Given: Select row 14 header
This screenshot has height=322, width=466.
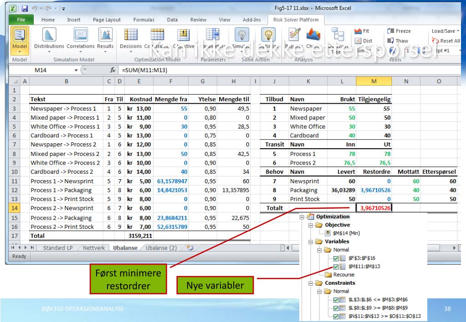Looking at the screenshot, I should pos(14,208).
